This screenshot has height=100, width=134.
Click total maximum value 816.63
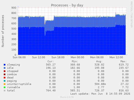click(124, 91)
